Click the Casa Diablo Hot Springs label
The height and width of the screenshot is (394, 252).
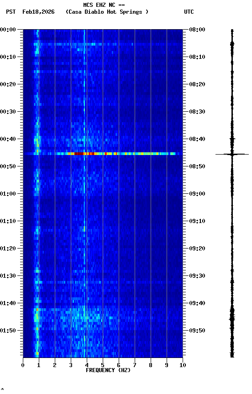[x=107, y=12]
